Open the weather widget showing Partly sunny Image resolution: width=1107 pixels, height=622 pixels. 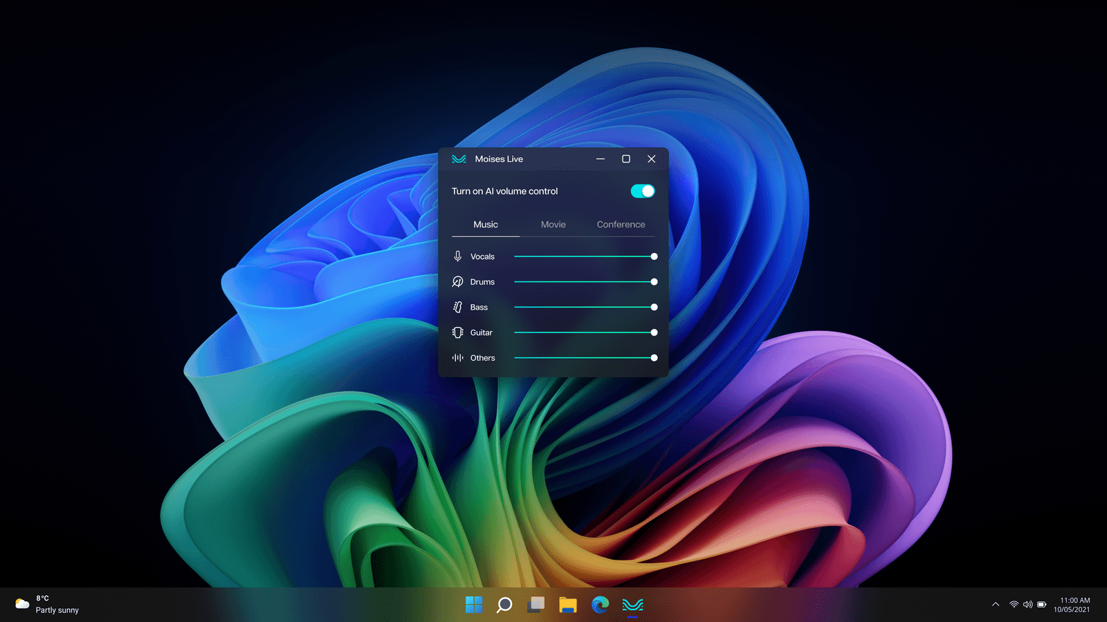coord(47,605)
